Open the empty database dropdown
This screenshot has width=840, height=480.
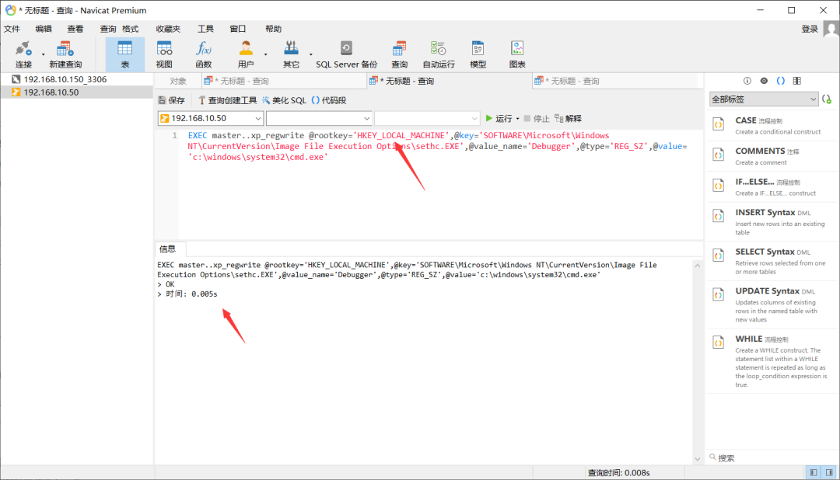coord(319,118)
